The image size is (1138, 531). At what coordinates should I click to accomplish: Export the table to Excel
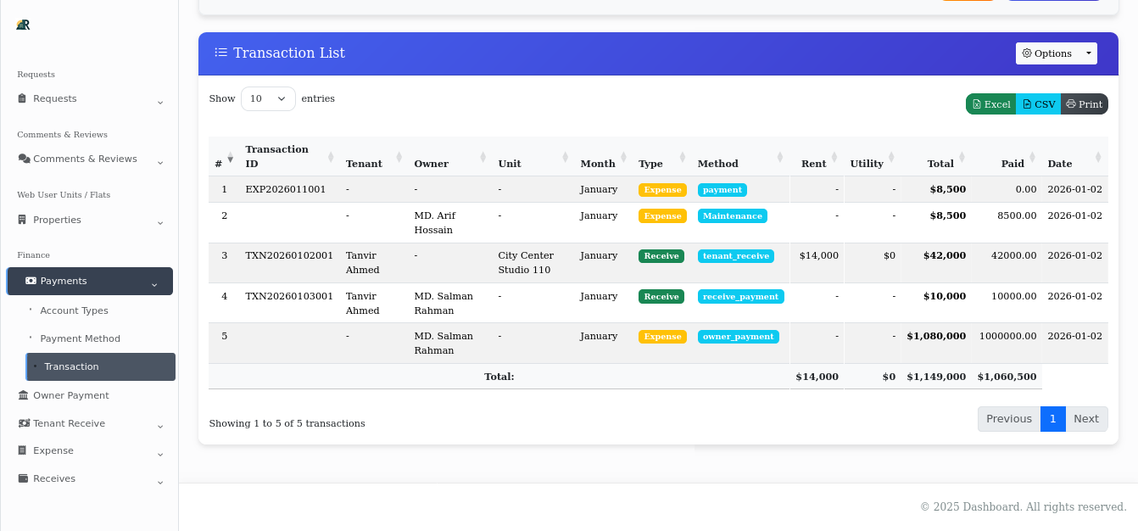990,103
